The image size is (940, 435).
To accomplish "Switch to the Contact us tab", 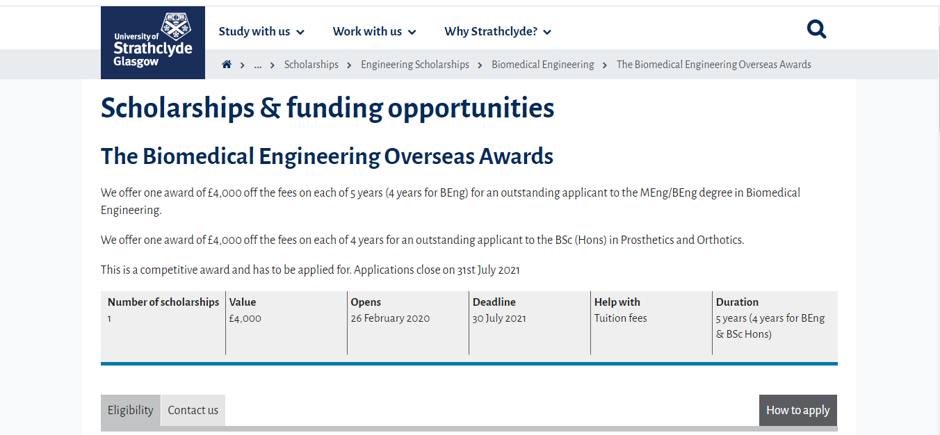I will pyautogui.click(x=193, y=410).
